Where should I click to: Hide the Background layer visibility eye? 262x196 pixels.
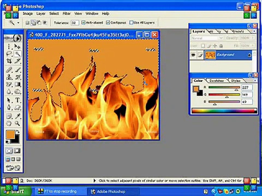click(193, 55)
